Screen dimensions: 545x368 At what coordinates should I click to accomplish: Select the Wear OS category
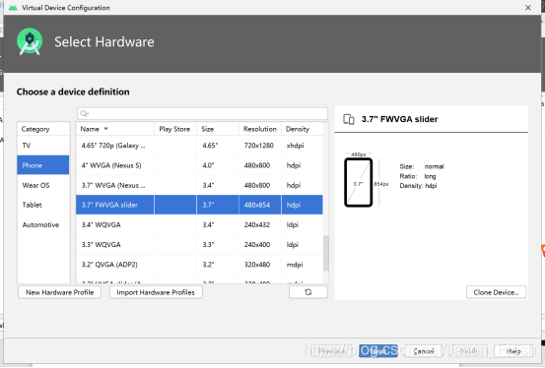43,185
